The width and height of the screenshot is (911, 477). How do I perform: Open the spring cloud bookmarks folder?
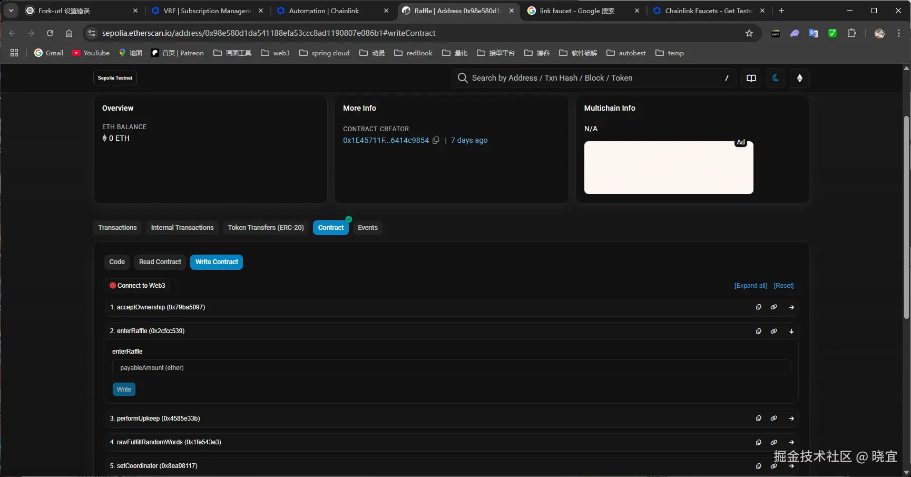[325, 53]
